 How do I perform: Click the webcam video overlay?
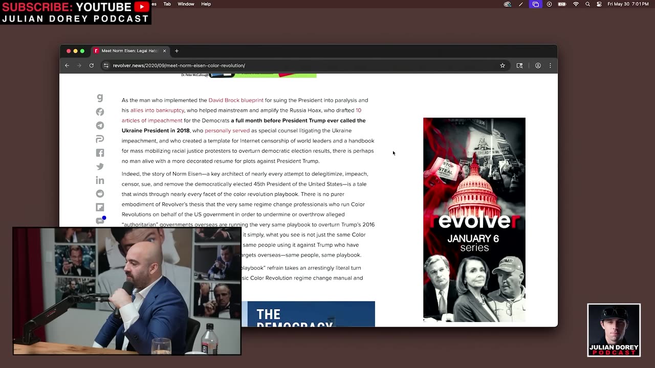pos(127,291)
